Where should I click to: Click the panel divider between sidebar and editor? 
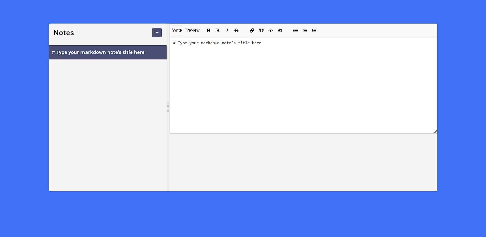click(x=168, y=107)
